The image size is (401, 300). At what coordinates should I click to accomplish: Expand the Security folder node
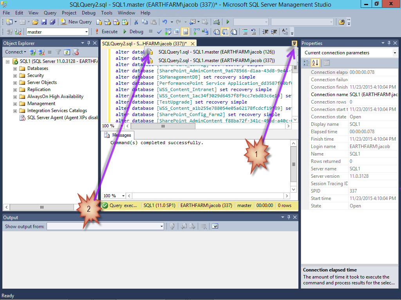click(15, 76)
